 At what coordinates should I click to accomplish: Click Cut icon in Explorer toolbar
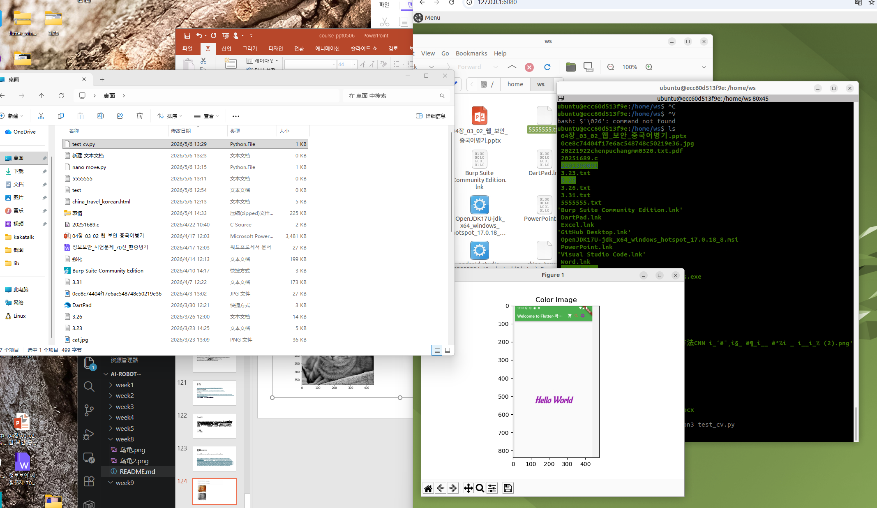tap(41, 116)
